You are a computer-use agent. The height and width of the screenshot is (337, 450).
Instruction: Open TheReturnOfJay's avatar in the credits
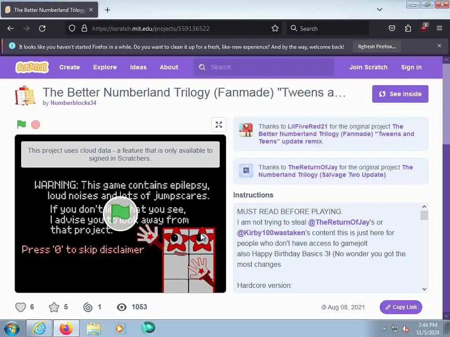coord(246,171)
